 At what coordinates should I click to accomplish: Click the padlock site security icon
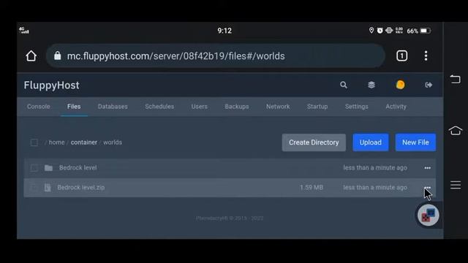tap(58, 56)
